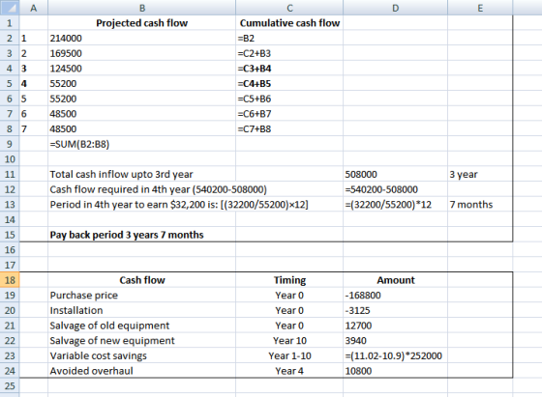Select cell containing 169500

click(x=141, y=53)
